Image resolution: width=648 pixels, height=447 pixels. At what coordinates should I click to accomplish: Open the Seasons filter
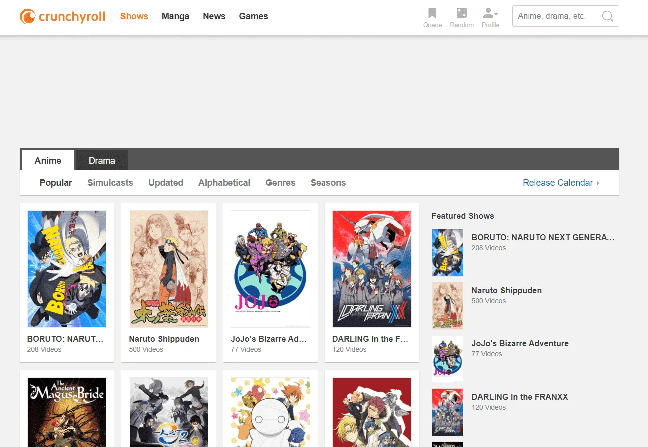click(328, 183)
